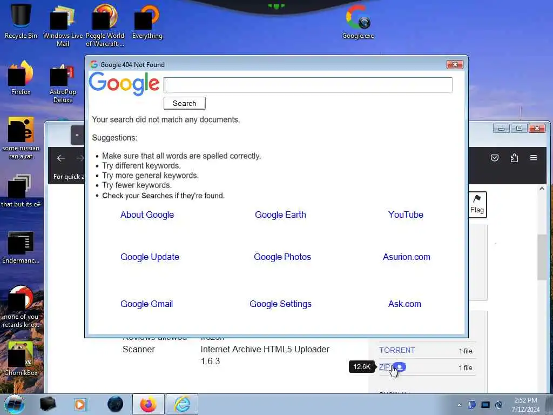This screenshot has width=553, height=415.
Task: Select the Endermanc... desktop icon
Action: (x=21, y=247)
